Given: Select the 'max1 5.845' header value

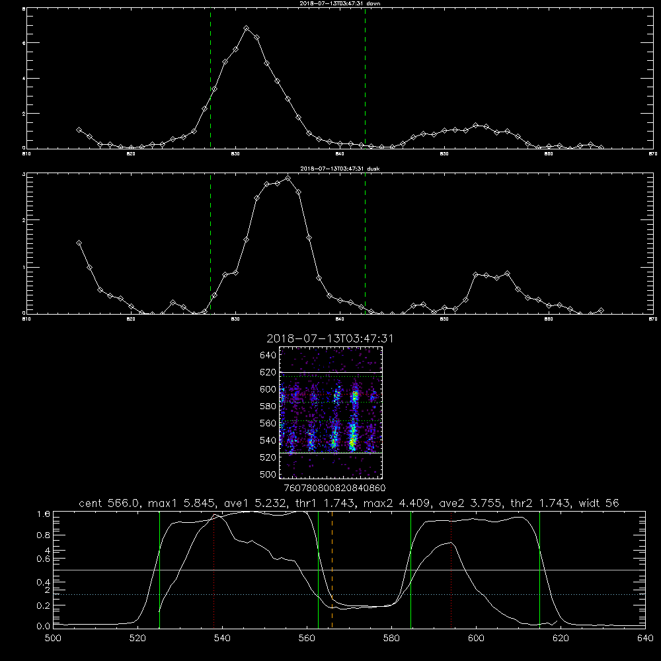Looking at the screenshot, I should pos(182,503).
